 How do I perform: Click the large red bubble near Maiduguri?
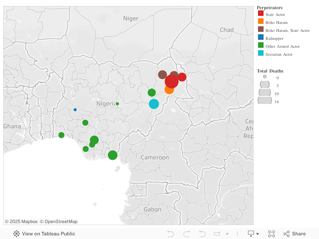(171, 81)
